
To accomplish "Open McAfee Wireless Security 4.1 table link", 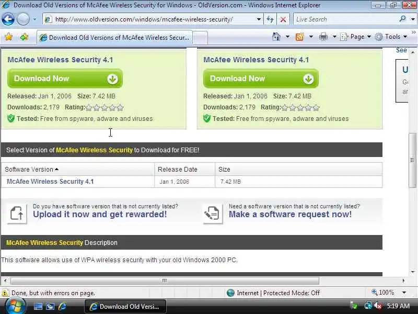I will pyautogui.click(x=50, y=182).
